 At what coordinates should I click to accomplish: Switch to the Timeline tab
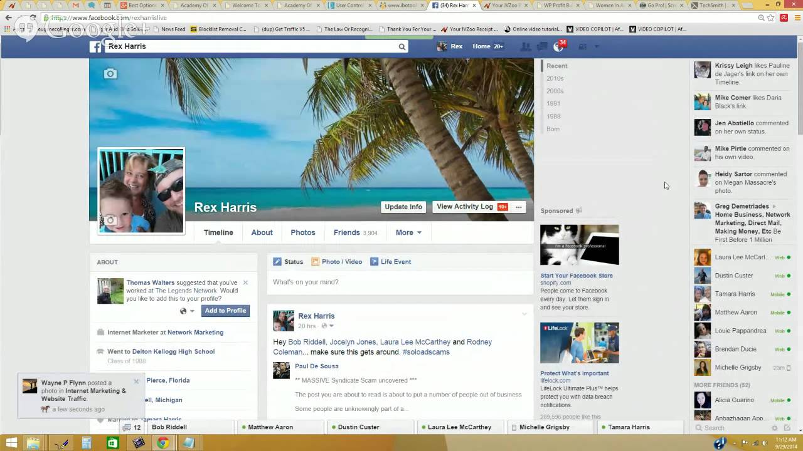click(x=218, y=232)
